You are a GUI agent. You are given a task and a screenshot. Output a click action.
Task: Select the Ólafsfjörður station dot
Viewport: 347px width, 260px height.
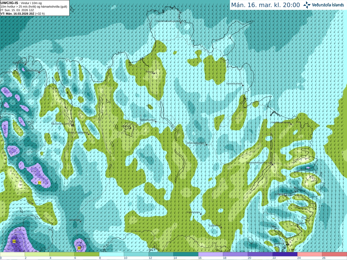pos(39,72)
